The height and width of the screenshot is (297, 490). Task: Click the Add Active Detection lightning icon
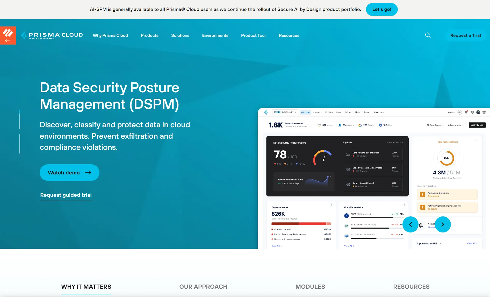pyautogui.click(x=423, y=194)
